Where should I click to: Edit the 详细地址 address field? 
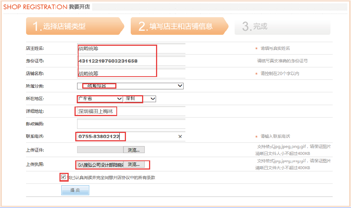pos(131,111)
